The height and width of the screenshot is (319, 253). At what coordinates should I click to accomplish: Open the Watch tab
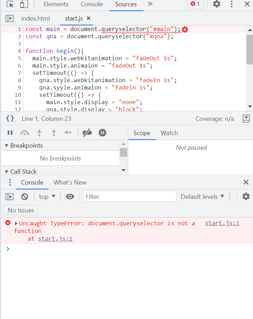click(169, 133)
